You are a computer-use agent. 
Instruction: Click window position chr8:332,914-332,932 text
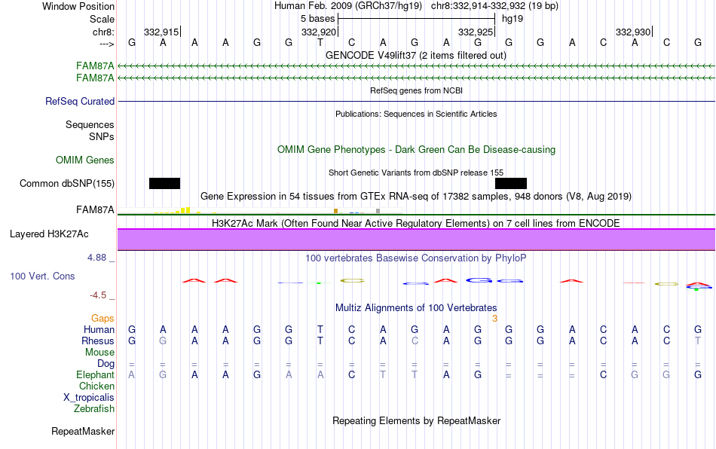click(494, 6)
